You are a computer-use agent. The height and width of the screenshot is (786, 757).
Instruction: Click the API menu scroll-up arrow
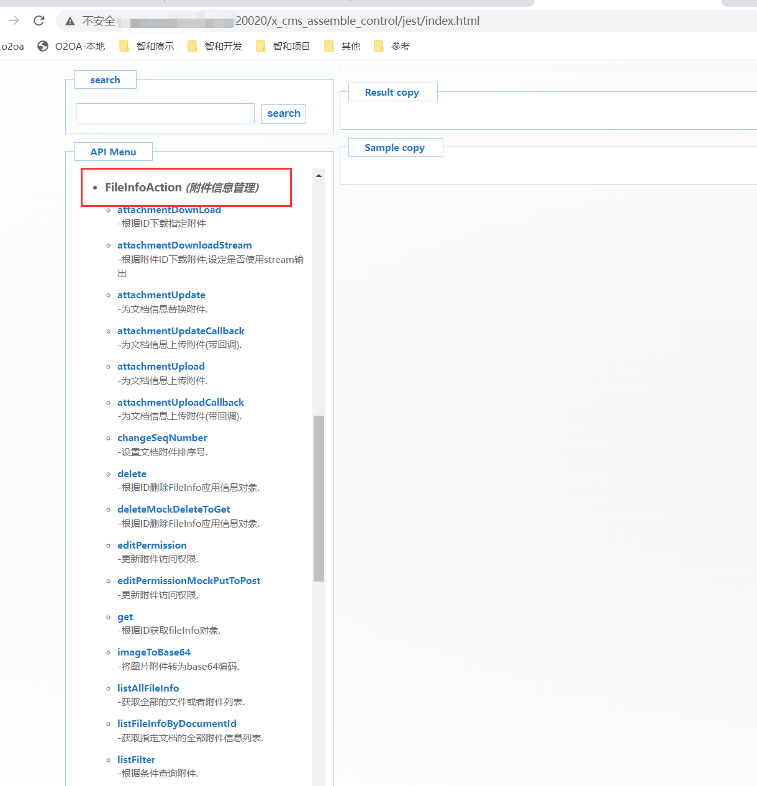point(319,176)
